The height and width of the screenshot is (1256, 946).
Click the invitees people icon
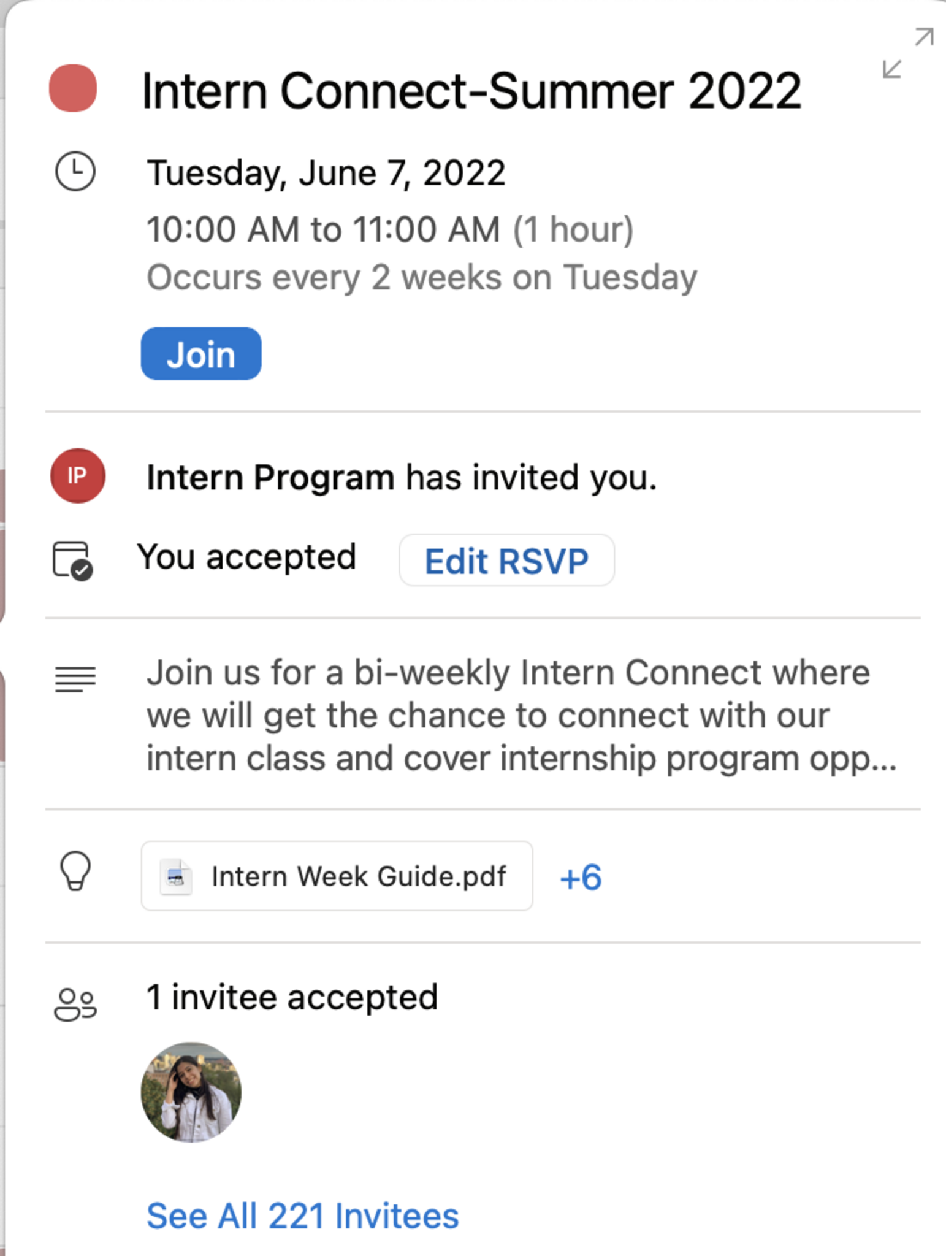click(75, 1004)
